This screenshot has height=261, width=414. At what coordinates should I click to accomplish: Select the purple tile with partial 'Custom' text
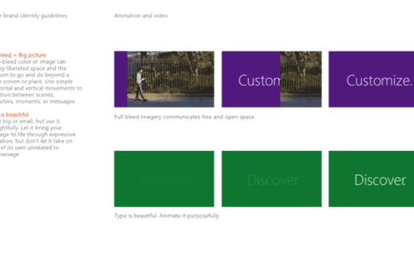coord(272,79)
